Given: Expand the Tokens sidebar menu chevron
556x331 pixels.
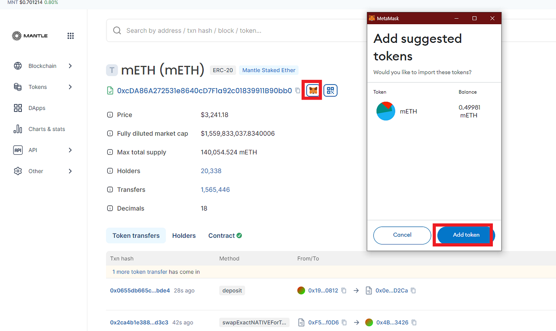Looking at the screenshot, I should [70, 87].
